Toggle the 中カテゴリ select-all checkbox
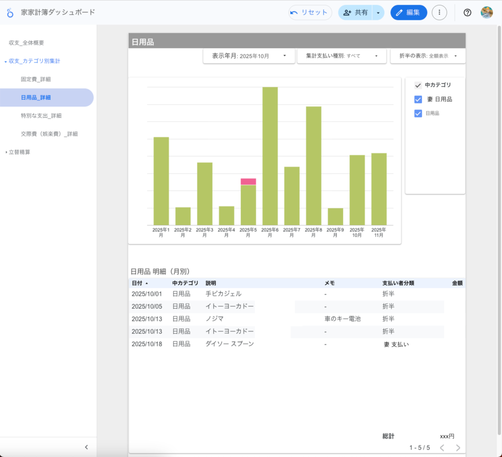 (418, 85)
